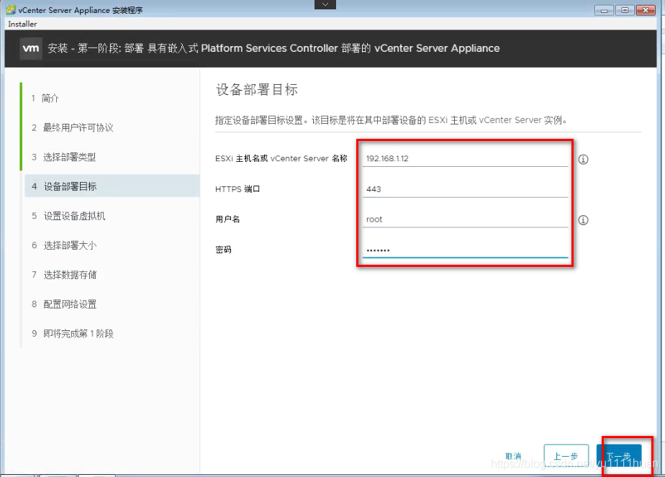
Task: Click the info icon beside ESXi host name field
Action: pos(583,160)
